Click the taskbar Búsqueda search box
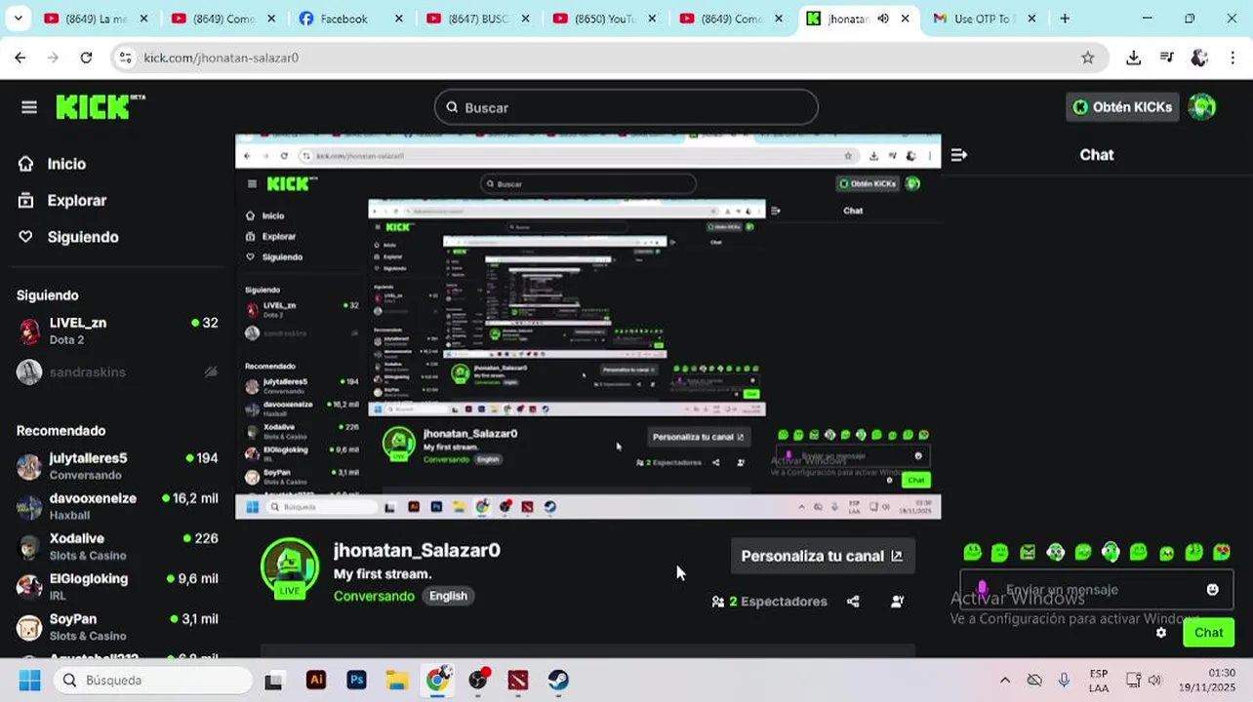Image resolution: width=1253 pixels, height=702 pixels. (x=153, y=680)
